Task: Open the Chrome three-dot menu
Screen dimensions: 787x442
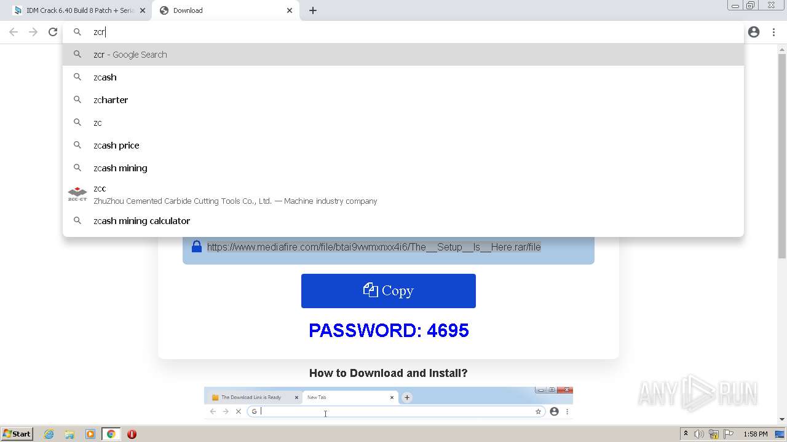Action: [x=773, y=32]
